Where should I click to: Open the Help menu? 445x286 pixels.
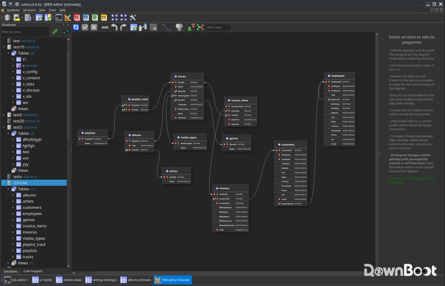point(63,10)
